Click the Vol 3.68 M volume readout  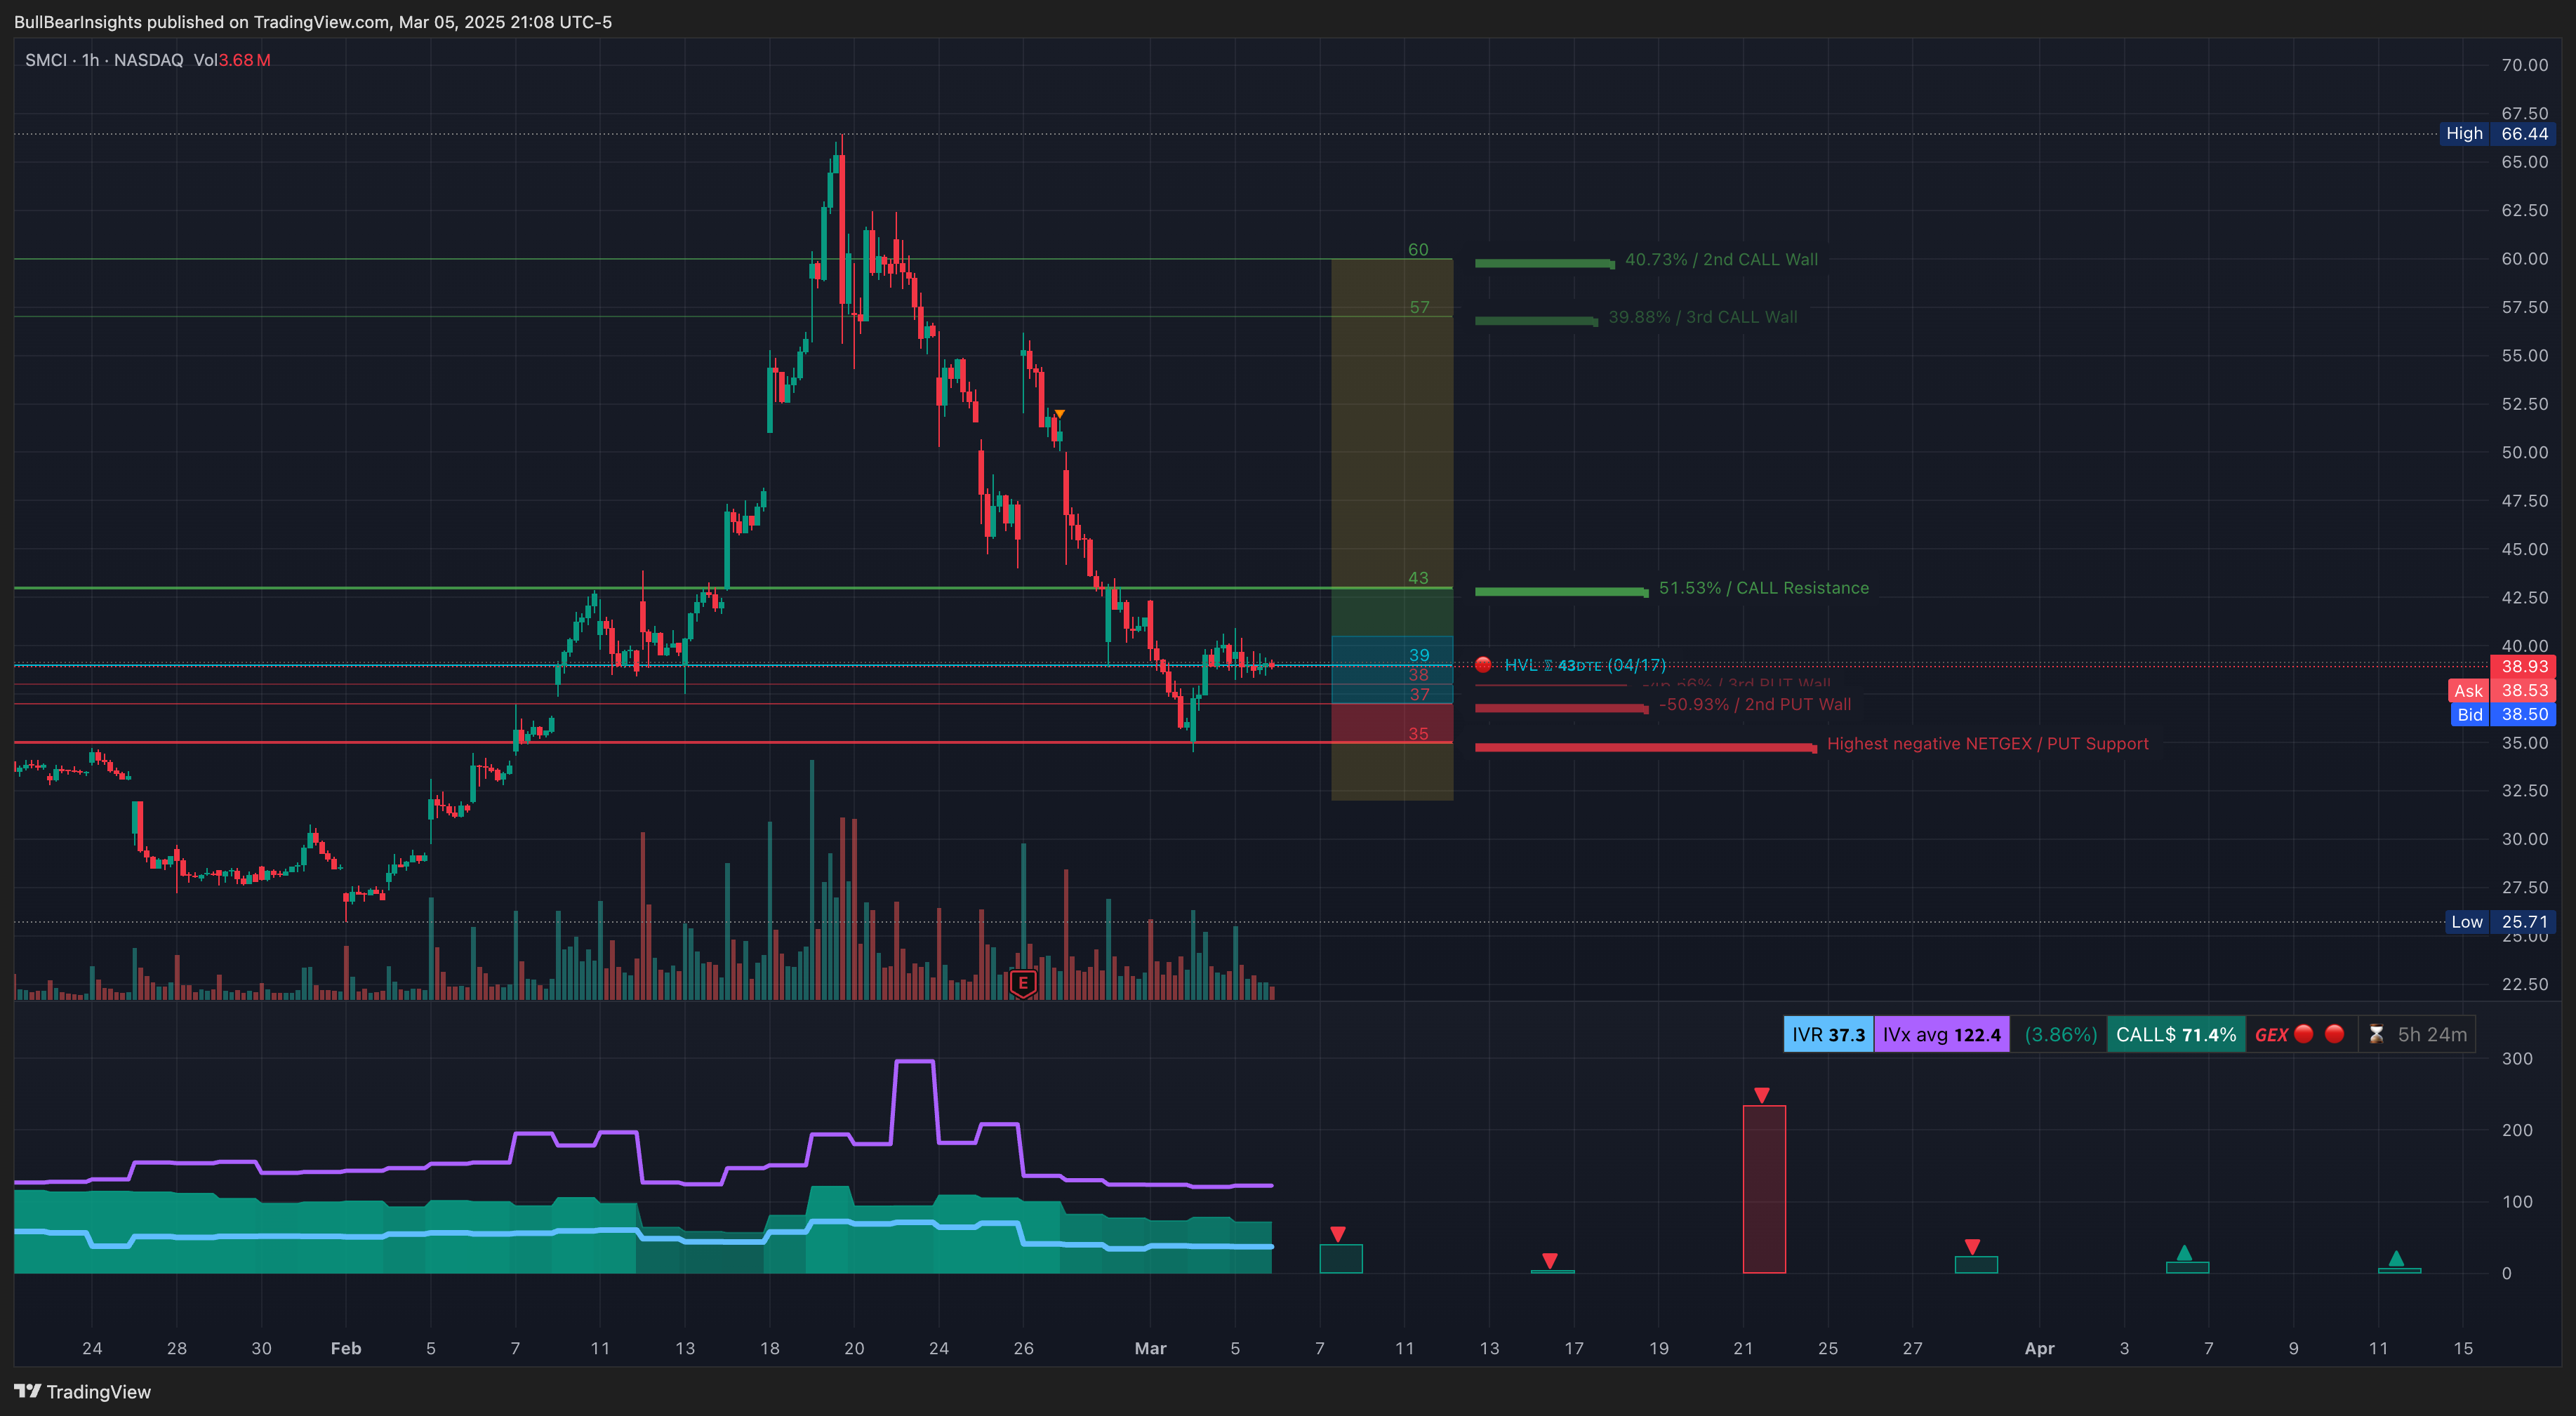pyautogui.click(x=232, y=60)
